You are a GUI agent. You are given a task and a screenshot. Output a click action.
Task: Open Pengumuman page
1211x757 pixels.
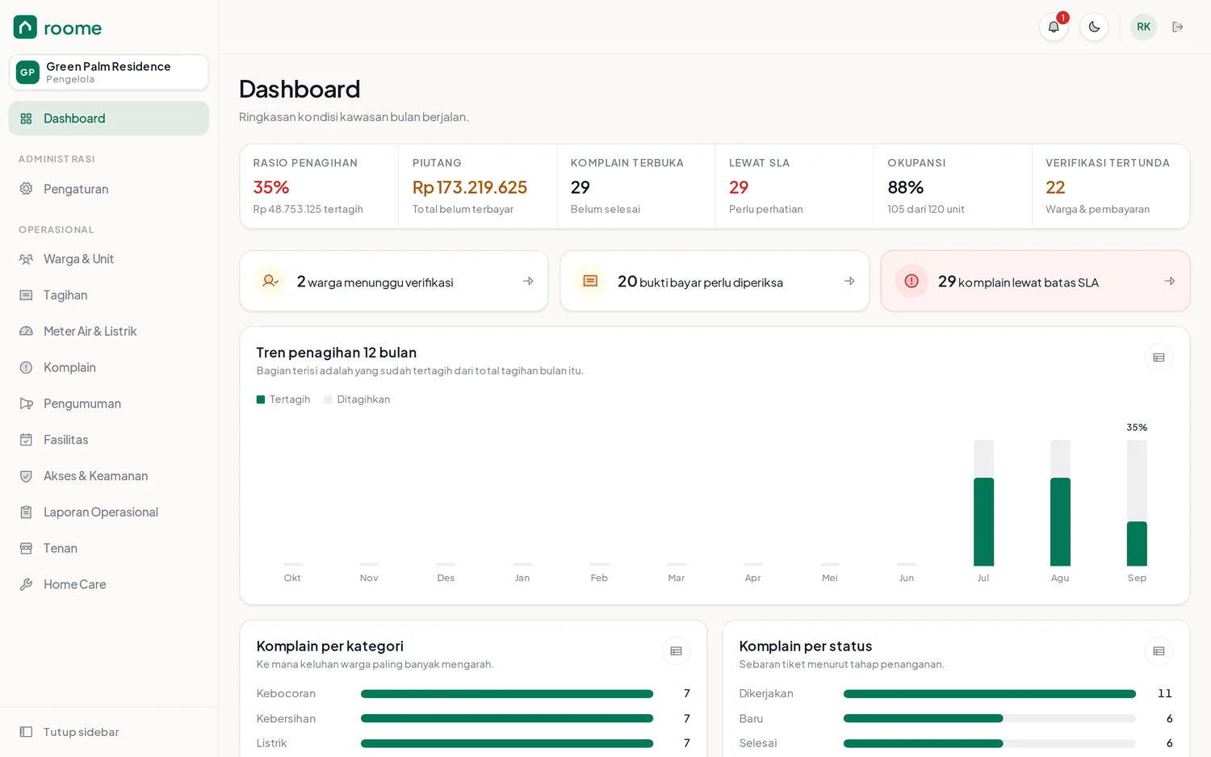point(109,404)
